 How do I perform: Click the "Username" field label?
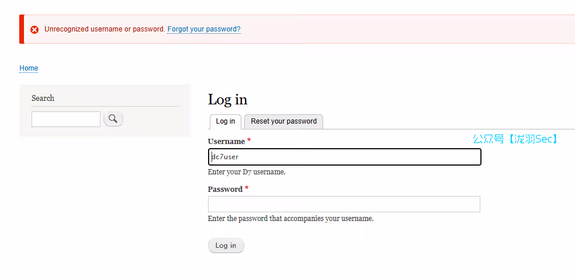pyautogui.click(x=226, y=141)
